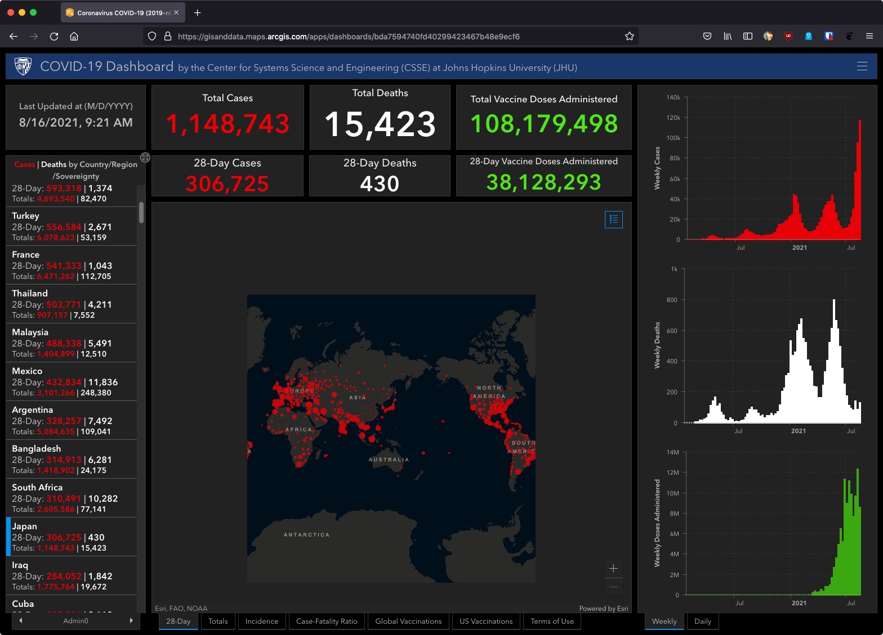Open the uBlock Origin extension
Screen dimensions: 883x635
[x=788, y=36]
